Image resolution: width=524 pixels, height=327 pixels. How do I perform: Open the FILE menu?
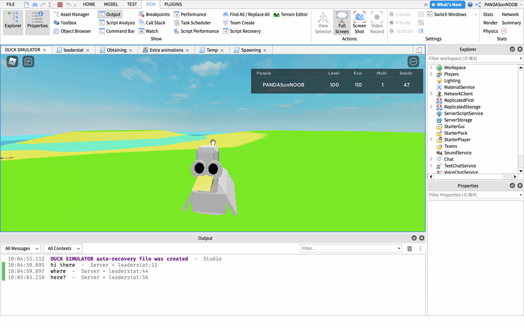(11, 5)
